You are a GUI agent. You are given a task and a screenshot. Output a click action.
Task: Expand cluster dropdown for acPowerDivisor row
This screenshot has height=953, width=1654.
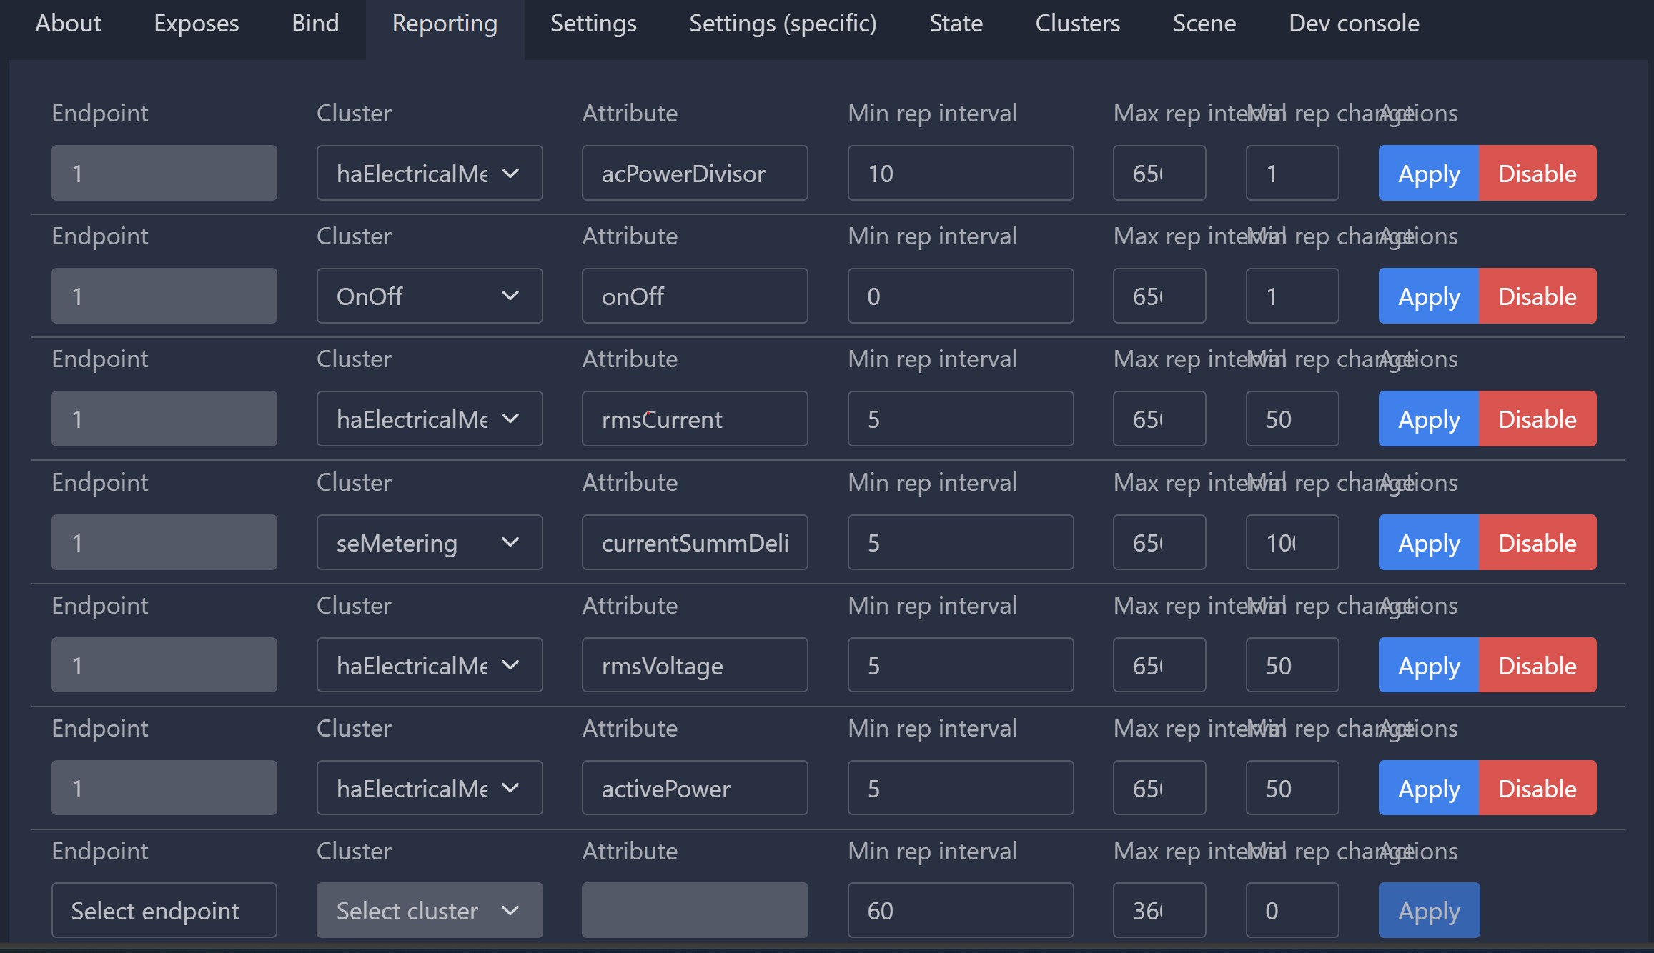pyautogui.click(x=429, y=173)
